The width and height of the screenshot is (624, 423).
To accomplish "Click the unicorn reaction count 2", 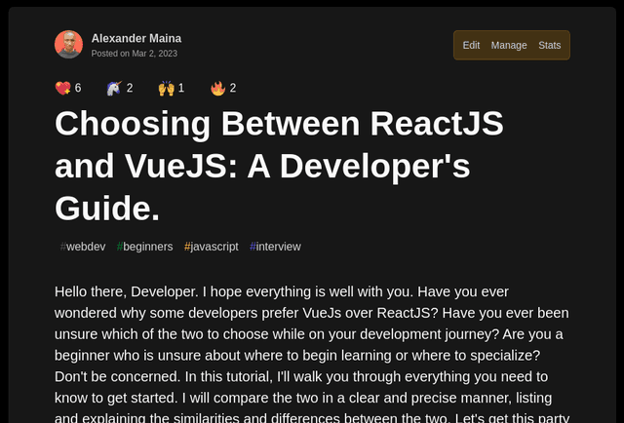I will pos(130,88).
